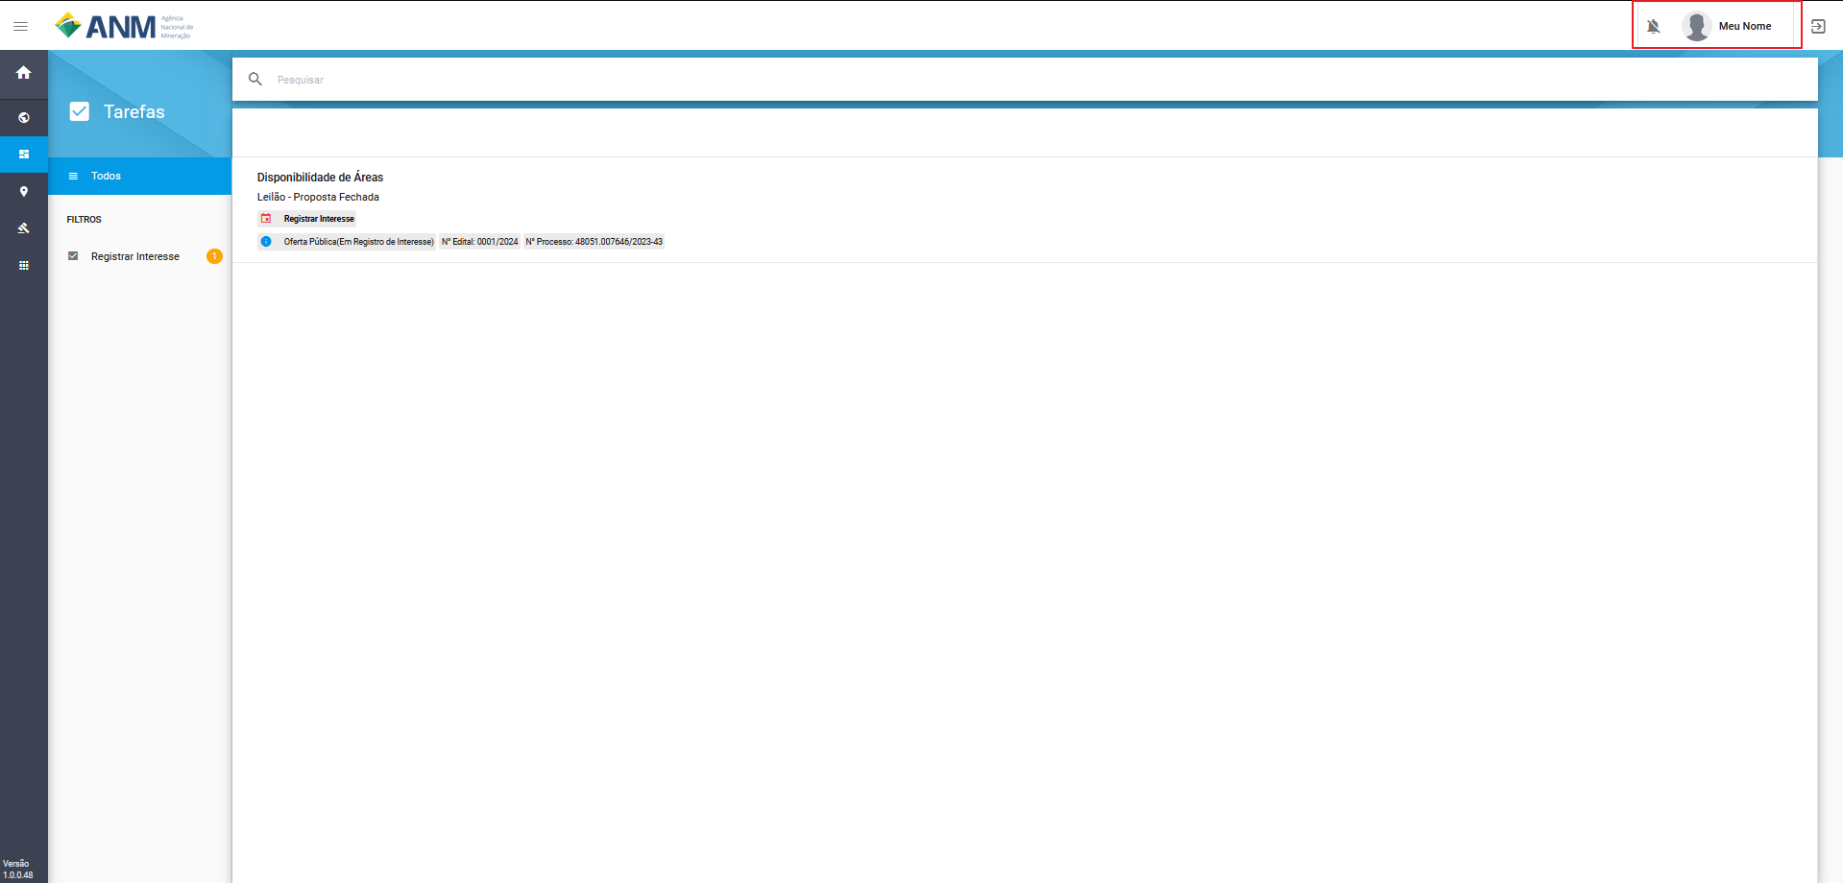Click the calendar icon beside Registrar Interesse tag
The width and height of the screenshot is (1843, 883).
click(x=266, y=219)
